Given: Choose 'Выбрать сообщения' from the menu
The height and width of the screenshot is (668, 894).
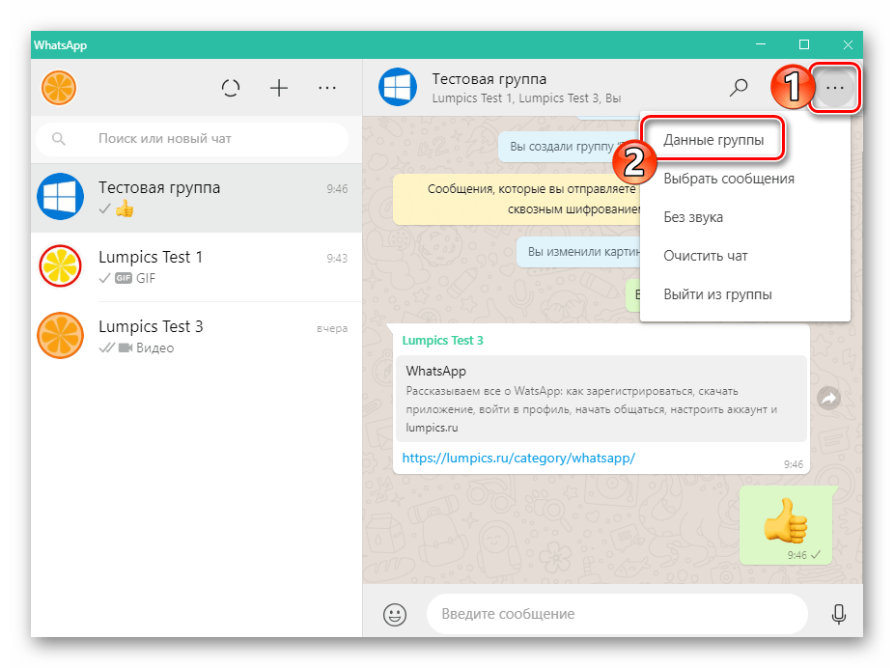Looking at the screenshot, I should point(729,179).
